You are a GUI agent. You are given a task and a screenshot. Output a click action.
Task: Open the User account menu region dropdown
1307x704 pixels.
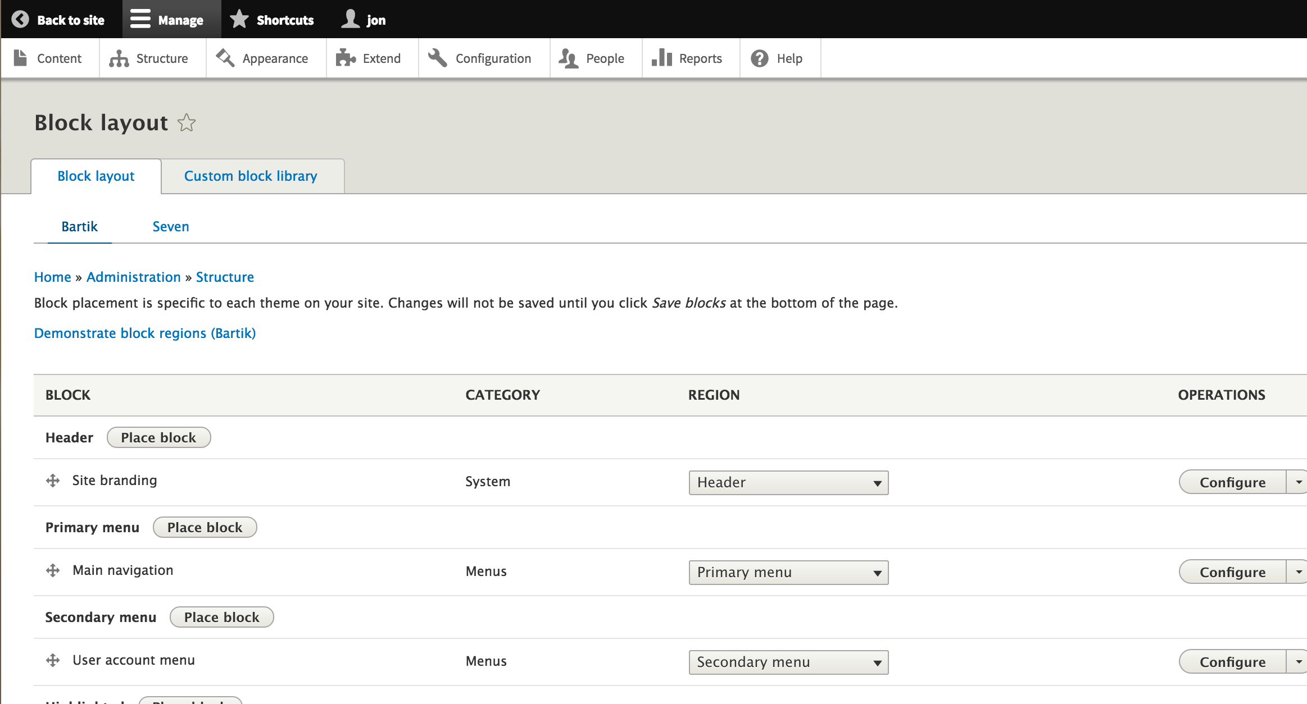click(x=788, y=662)
